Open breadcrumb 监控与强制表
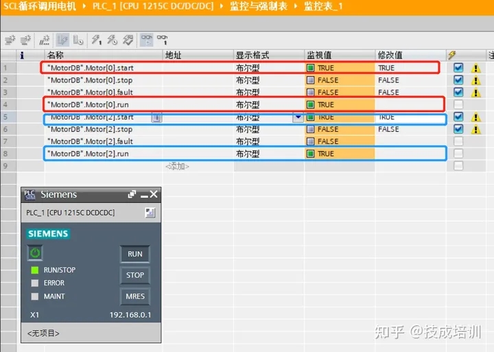 259,6
